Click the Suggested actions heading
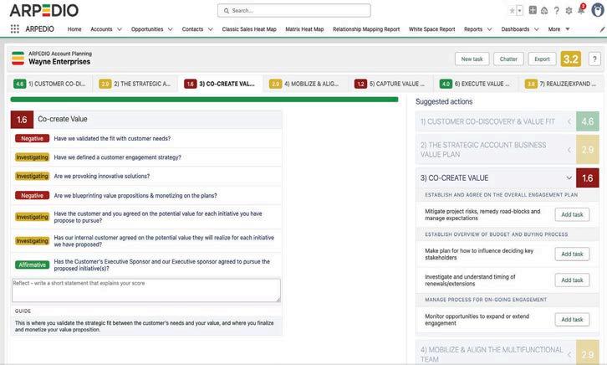Image resolution: width=607 pixels, height=365 pixels. click(x=444, y=101)
